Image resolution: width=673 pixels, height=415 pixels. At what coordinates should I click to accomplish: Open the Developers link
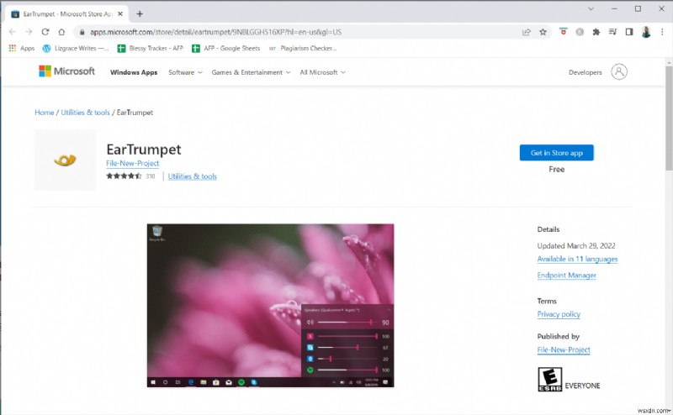585,72
